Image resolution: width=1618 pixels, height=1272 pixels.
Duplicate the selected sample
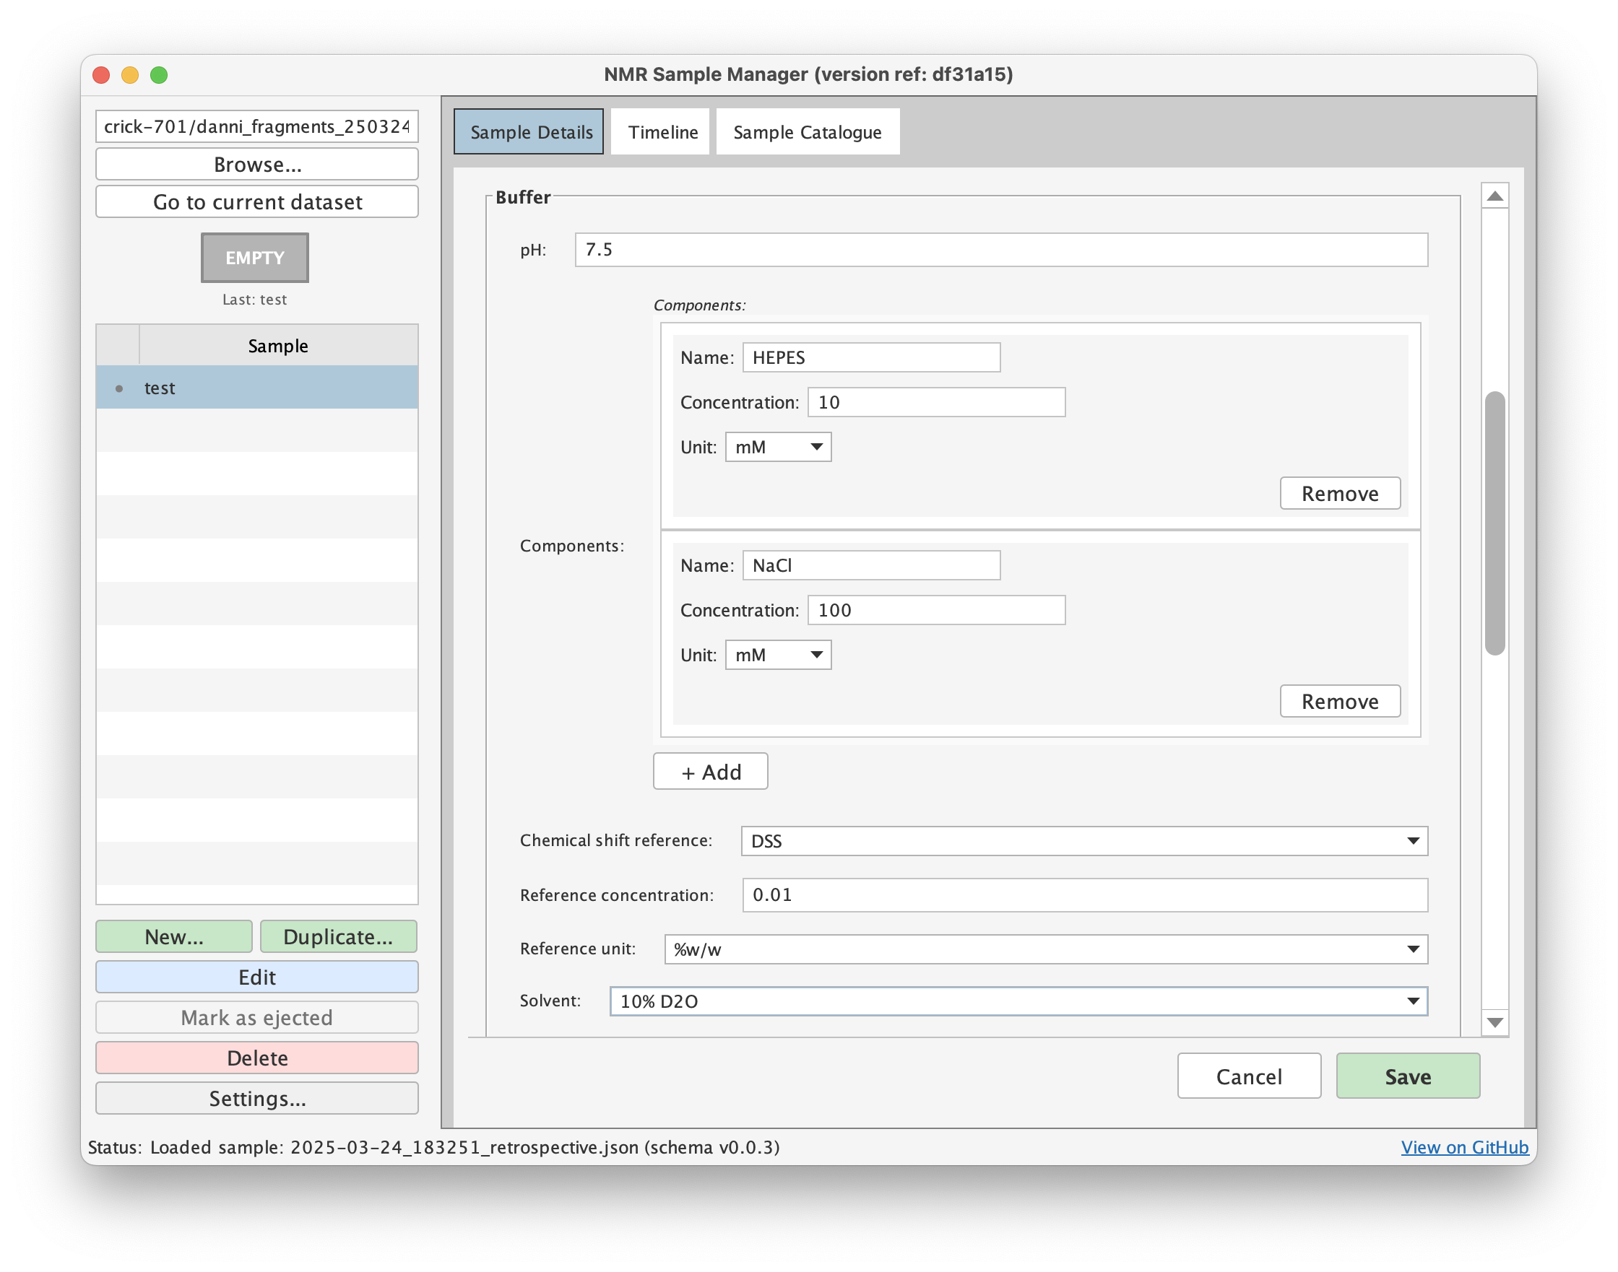(x=338, y=936)
